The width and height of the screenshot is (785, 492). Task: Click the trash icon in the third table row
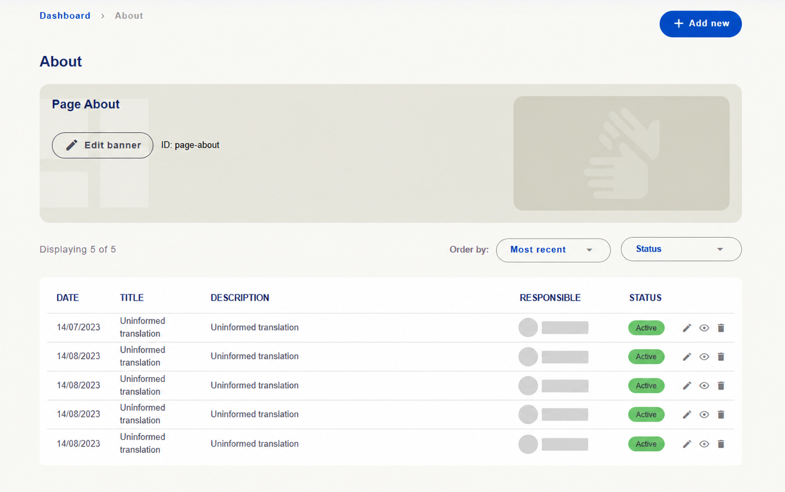[x=721, y=385]
